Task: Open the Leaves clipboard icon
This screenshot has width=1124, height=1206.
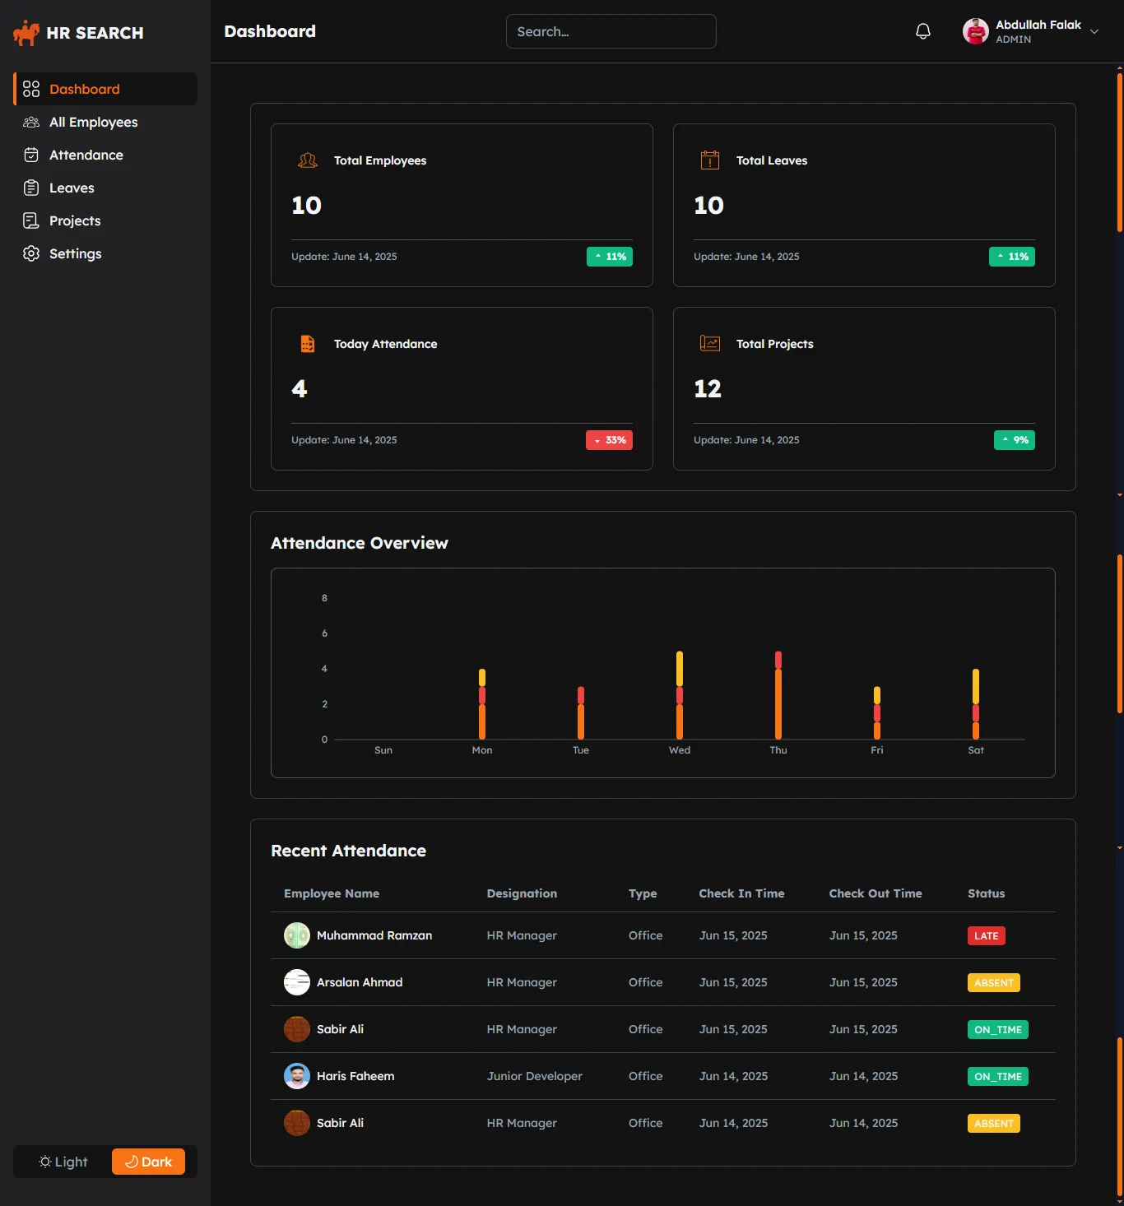Action: pyautogui.click(x=30, y=188)
